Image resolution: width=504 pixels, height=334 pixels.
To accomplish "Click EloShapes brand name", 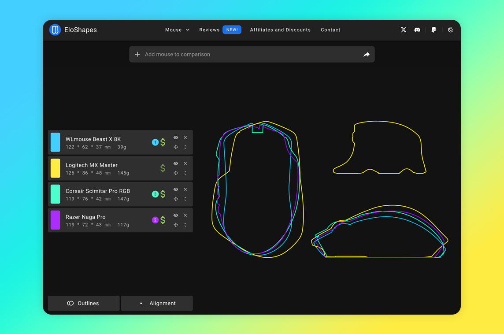I will (80, 30).
